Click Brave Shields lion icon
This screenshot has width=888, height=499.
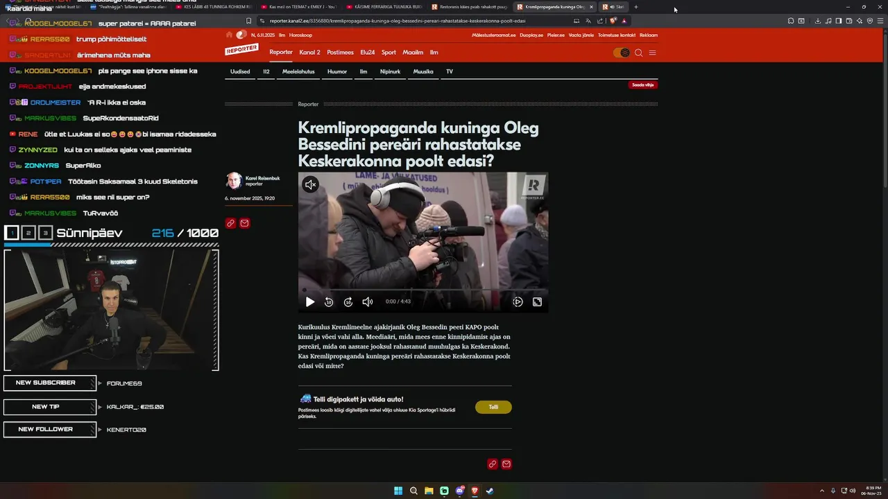(x=613, y=21)
